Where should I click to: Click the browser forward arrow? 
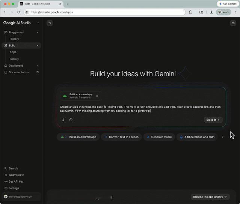pyautogui.click(x=12, y=12)
